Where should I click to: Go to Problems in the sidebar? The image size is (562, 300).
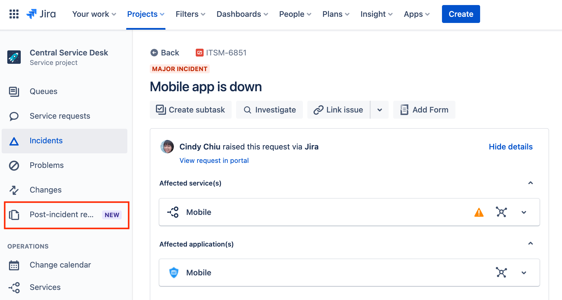[47, 165]
